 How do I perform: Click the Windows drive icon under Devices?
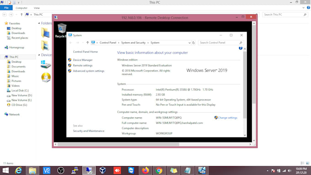coord(46,65)
